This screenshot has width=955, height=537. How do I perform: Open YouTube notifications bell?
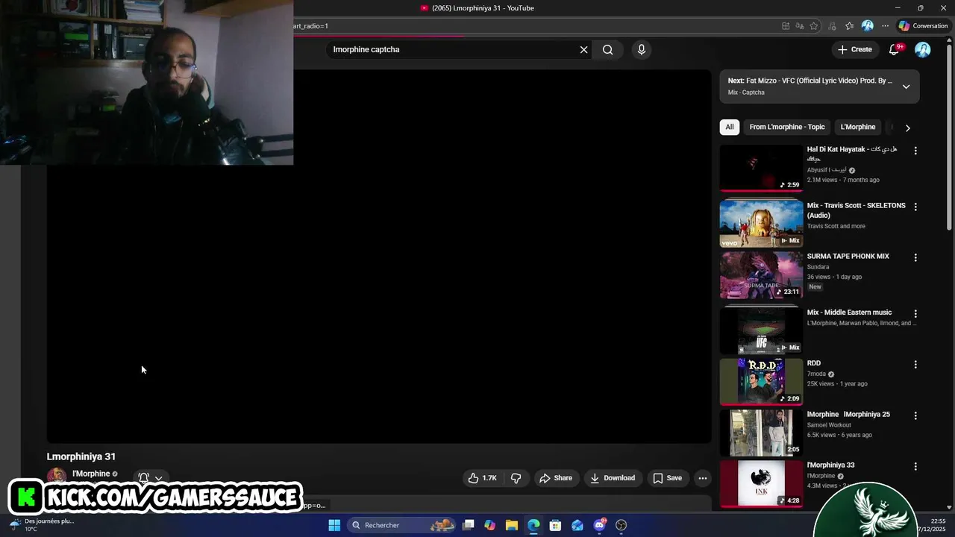pyautogui.click(x=894, y=49)
